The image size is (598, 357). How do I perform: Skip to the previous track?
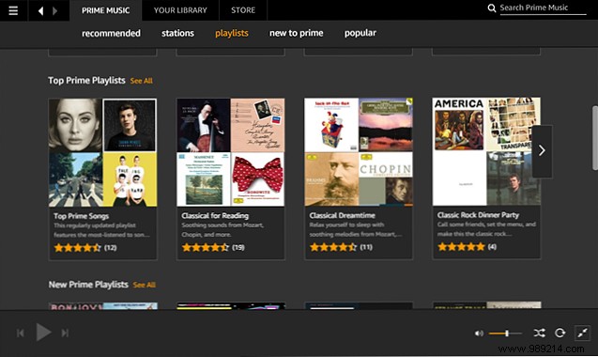pos(21,333)
